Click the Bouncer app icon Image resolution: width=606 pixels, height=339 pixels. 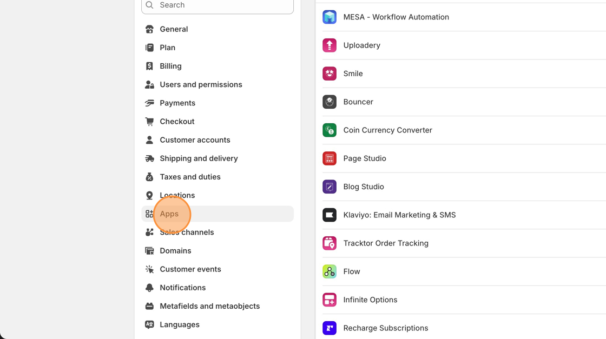click(330, 102)
